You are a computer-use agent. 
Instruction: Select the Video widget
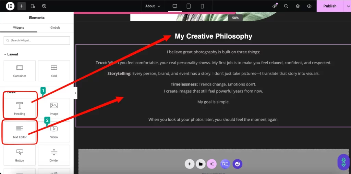pos(54,132)
